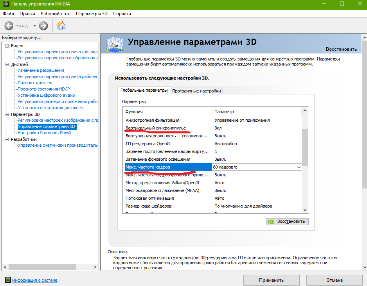The width and height of the screenshot is (367, 286).
Task: Click the Back arrow icon
Action: (x=9, y=26)
